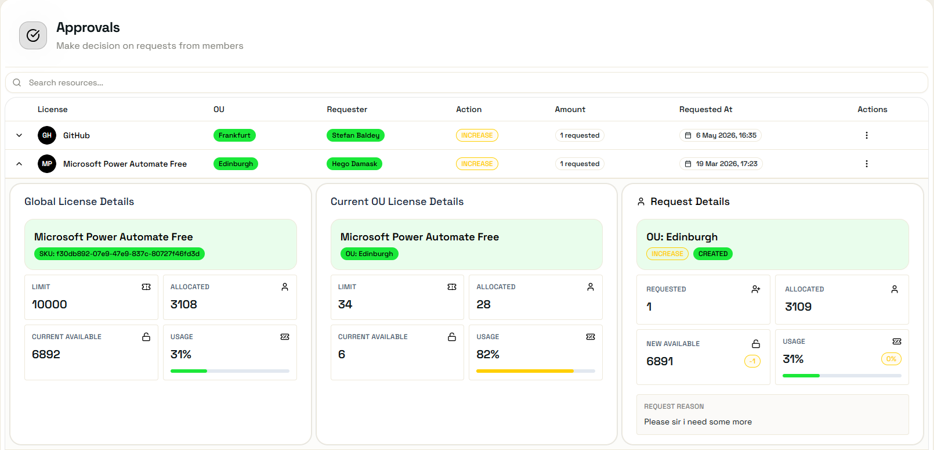Click the Approvals checkmark icon in the header

click(33, 35)
